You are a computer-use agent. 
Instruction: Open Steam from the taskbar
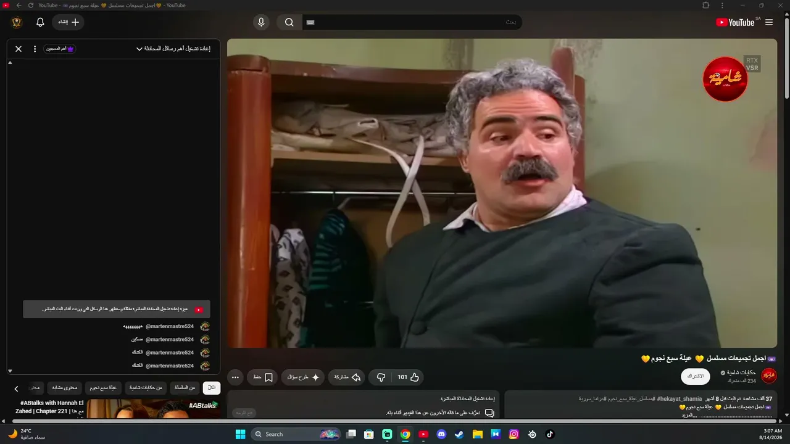(x=459, y=434)
